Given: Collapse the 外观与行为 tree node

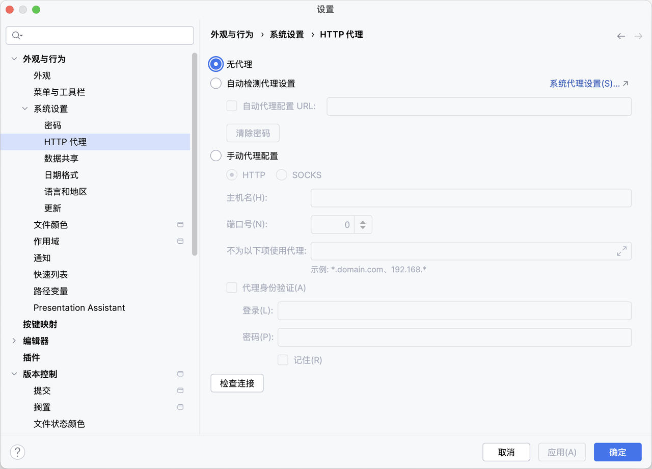Looking at the screenshot, I should pos(14,59).
